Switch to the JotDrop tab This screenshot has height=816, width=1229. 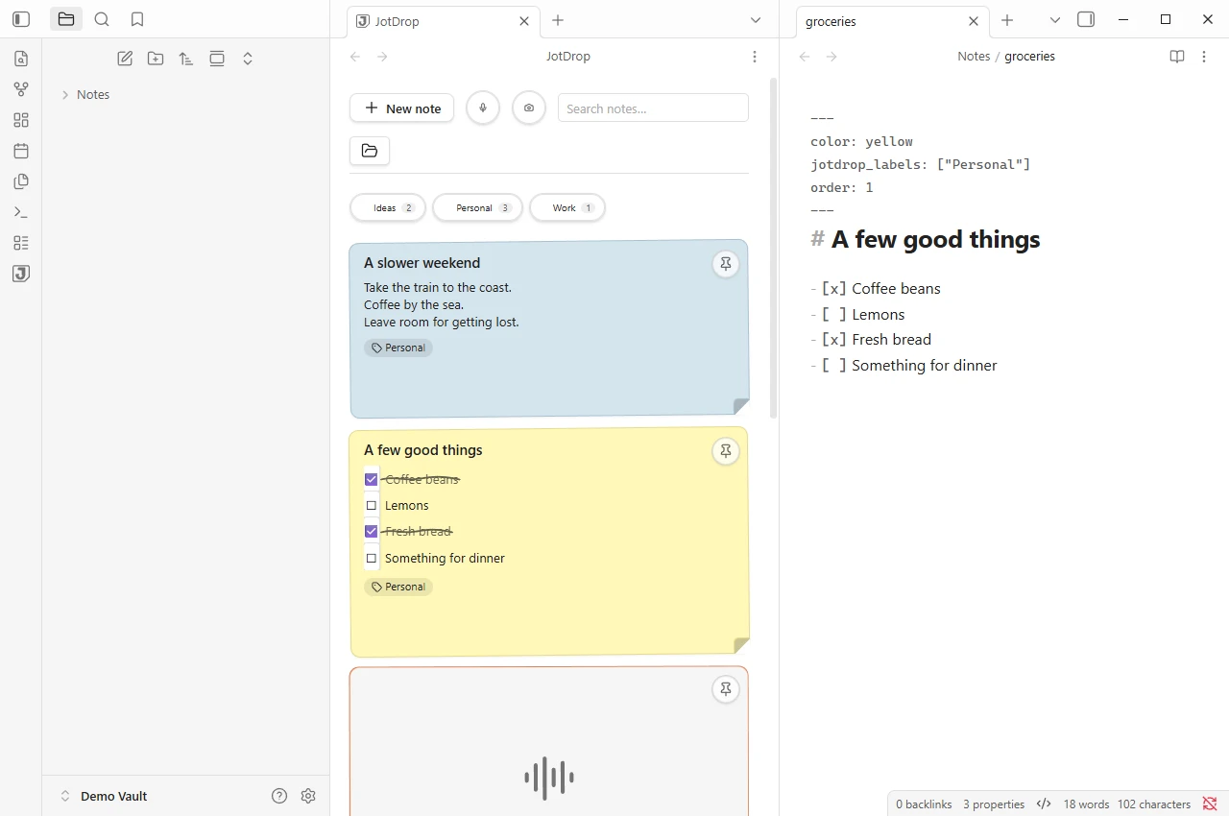pyautogui.click(x=444, y=21)
